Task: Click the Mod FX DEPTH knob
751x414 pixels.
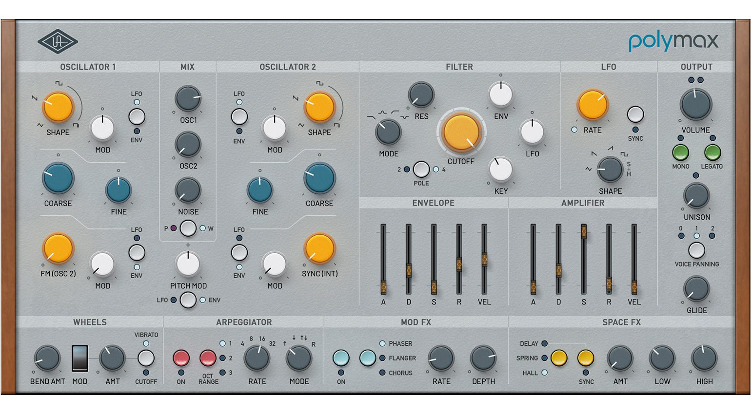Action: (483, 359)
